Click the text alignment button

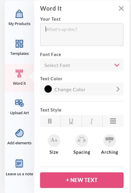113,121
